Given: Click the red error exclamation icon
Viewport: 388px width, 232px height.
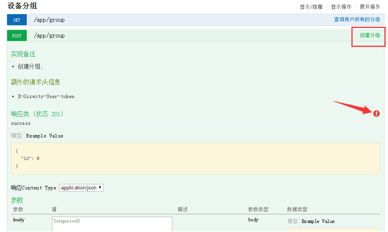Looking at the screenshot, I should pyautogui.click(x=376, y=113).
